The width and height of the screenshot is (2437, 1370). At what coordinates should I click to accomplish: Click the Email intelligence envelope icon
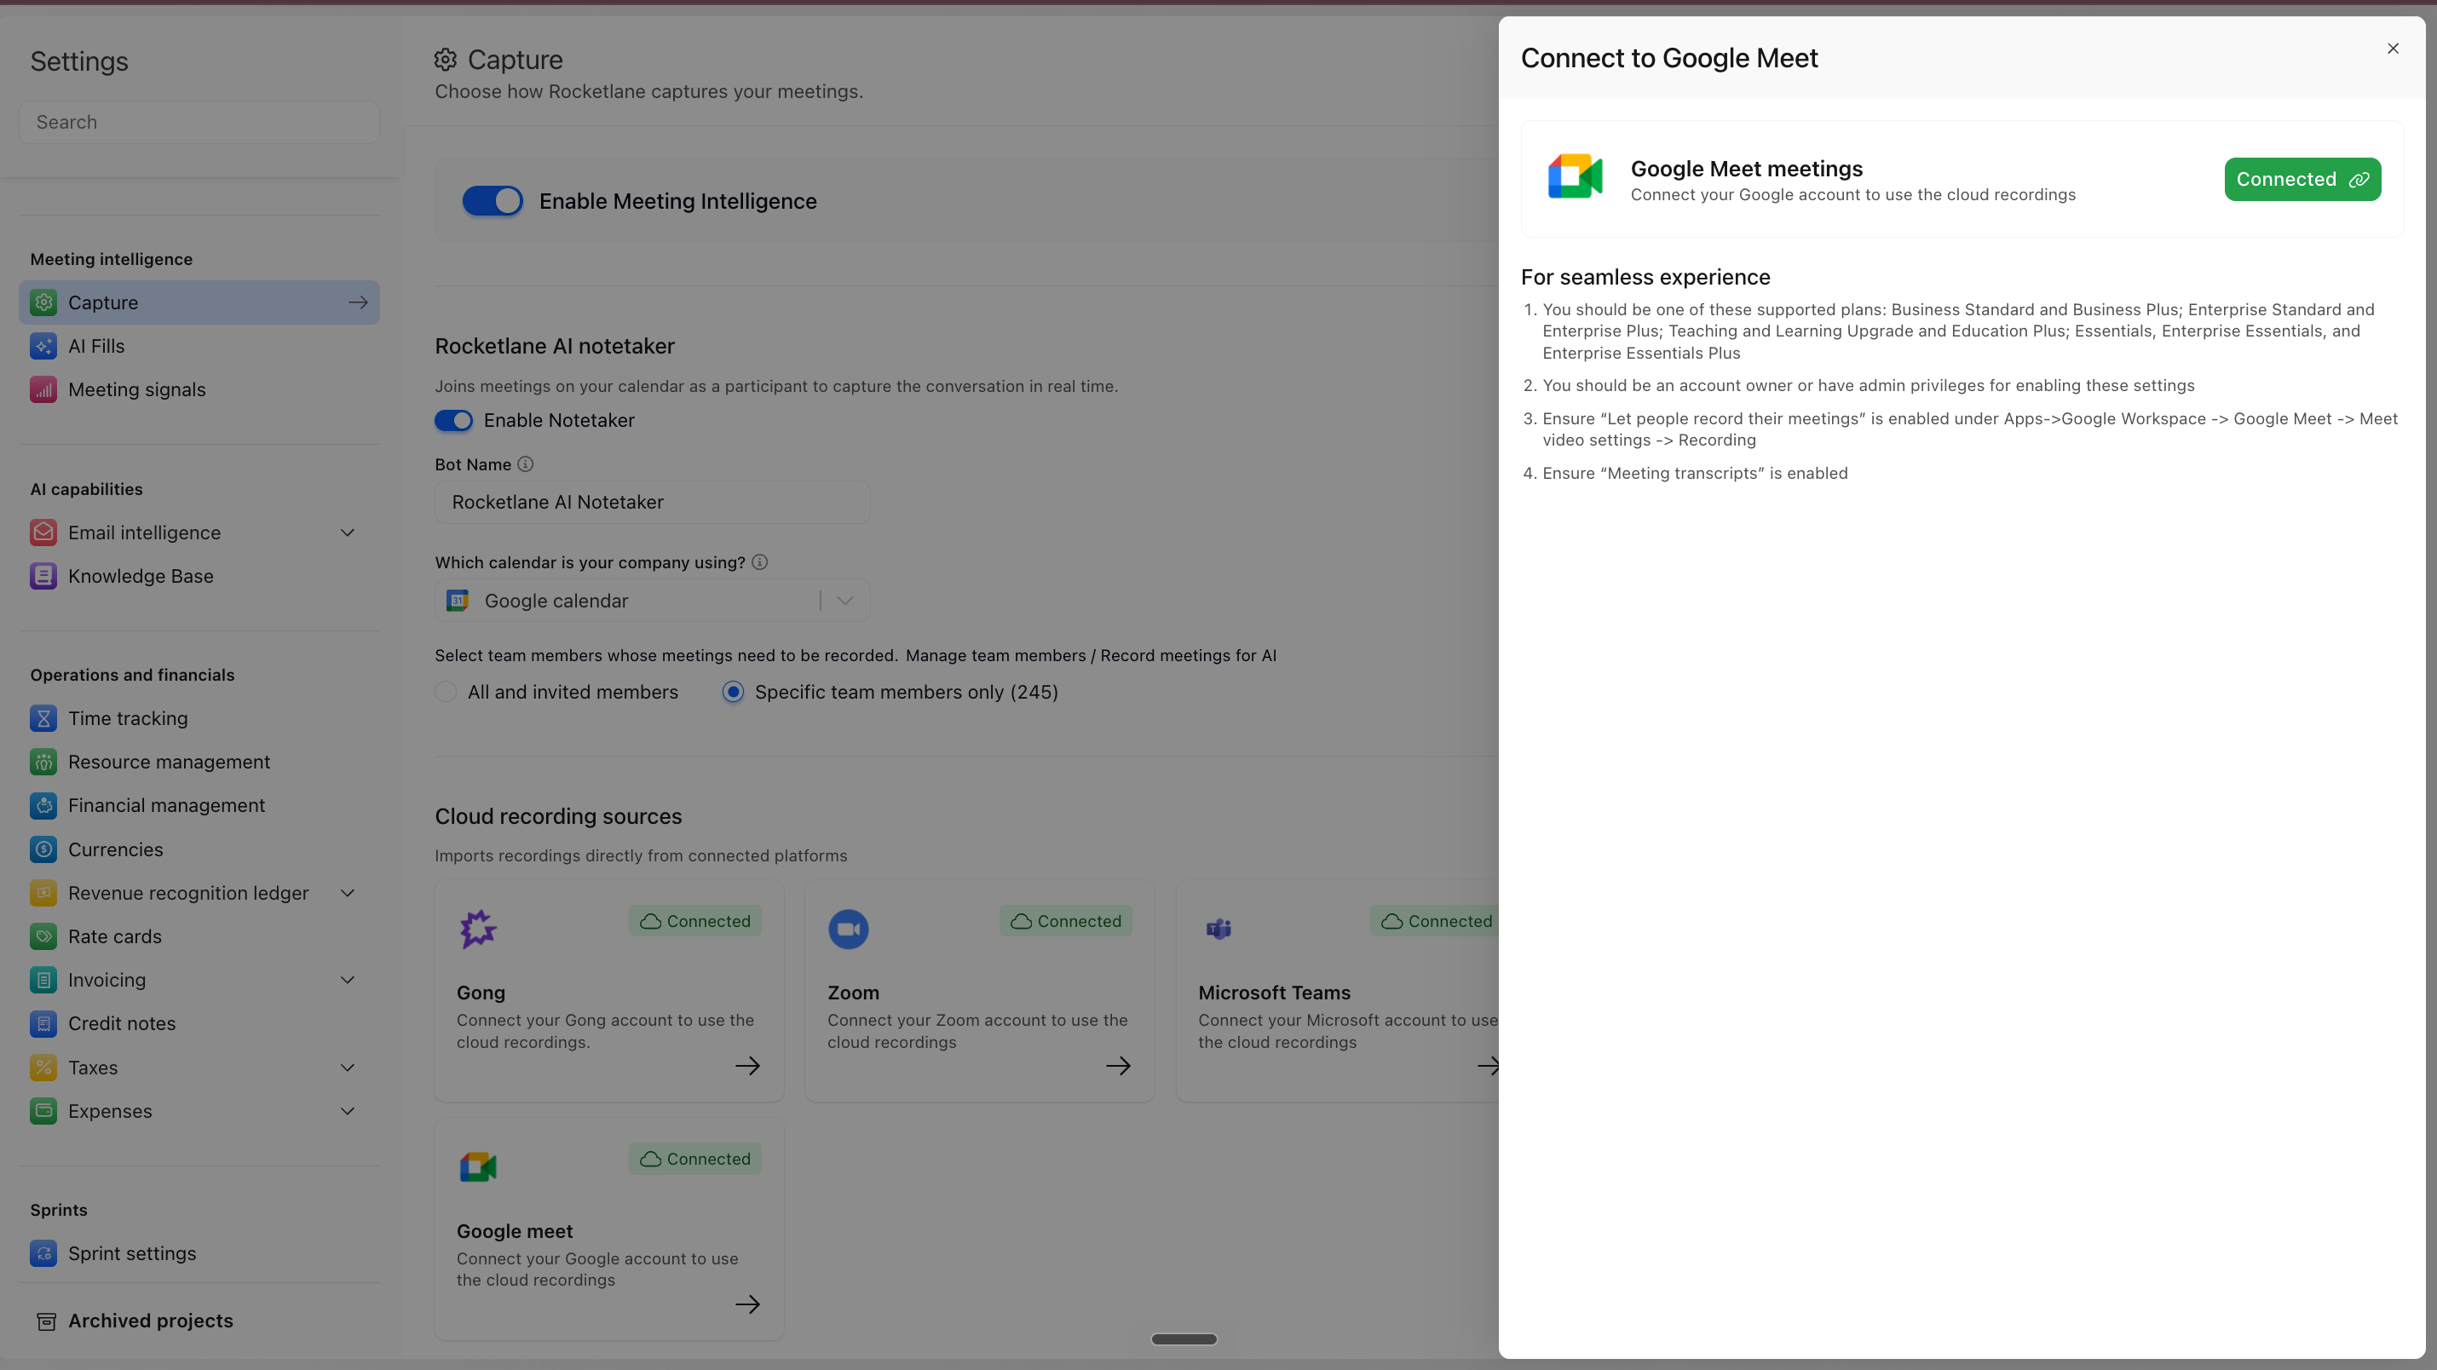pyautogui.click(x=43, y=532)
